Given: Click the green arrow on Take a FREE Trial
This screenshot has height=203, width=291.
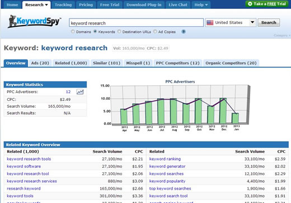Looking at the screenshot, I should coord(250,4).
